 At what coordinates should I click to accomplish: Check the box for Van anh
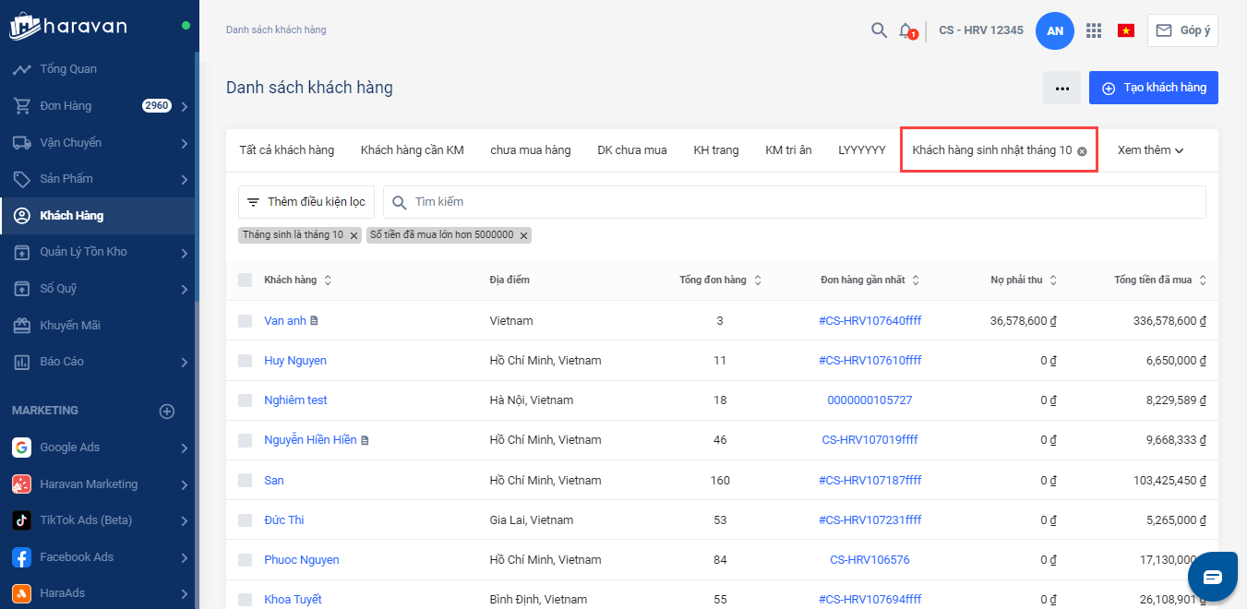coord(245,321)
